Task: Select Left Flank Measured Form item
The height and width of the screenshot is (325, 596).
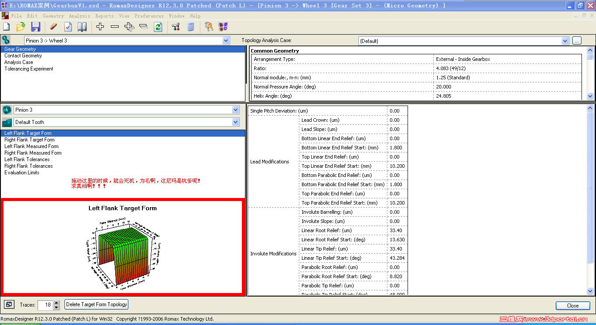Action: pos(123,146)
